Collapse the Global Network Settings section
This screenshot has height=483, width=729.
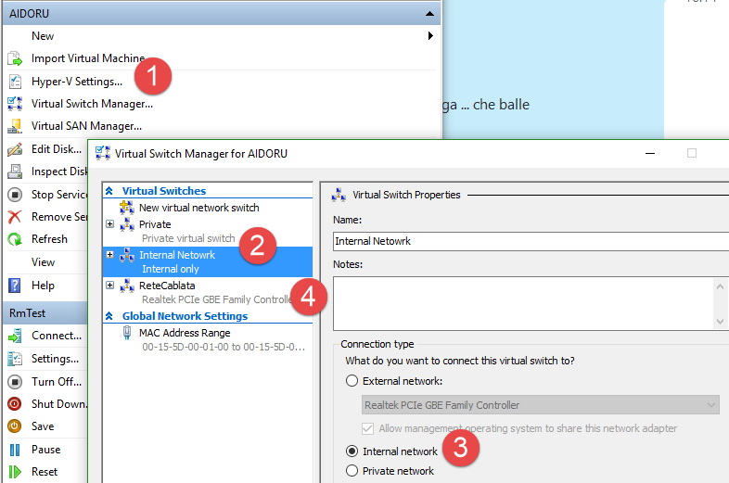109,316
